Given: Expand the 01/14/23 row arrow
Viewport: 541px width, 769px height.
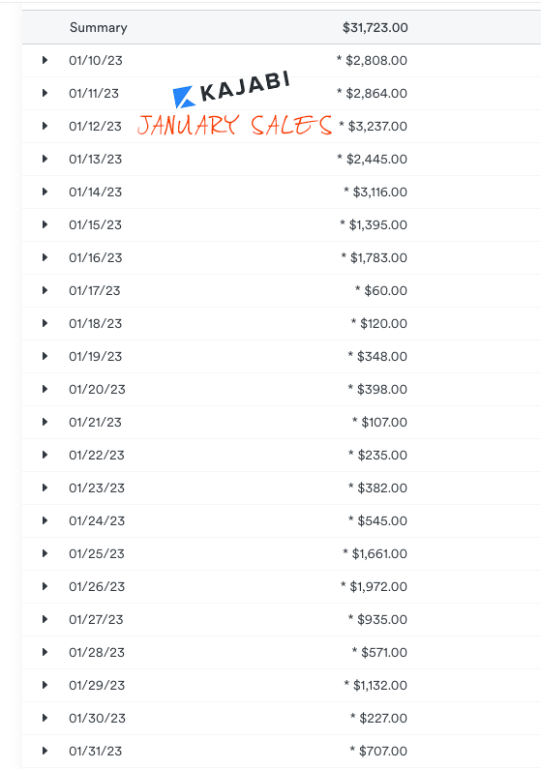Looking at the screenshot, I should coord(45,192).
